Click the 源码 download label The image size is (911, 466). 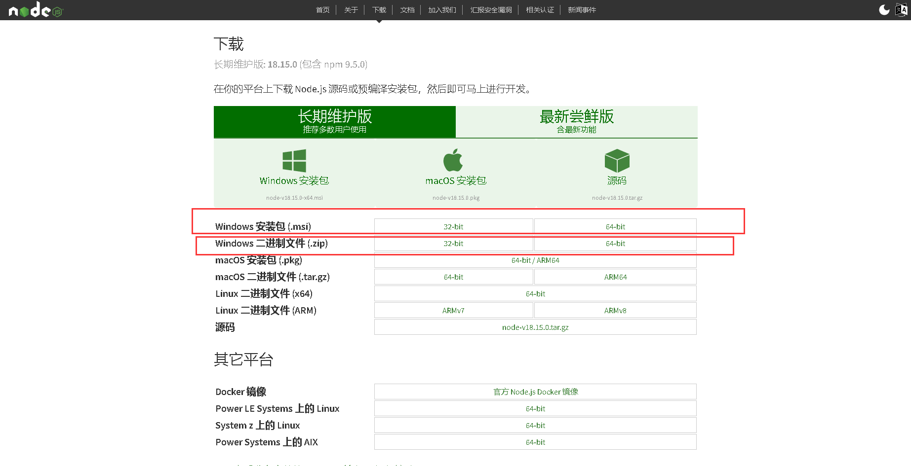point(617,181)
